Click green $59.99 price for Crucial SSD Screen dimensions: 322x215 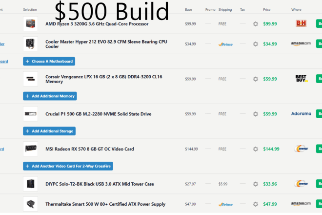click(x=270, y=114)
